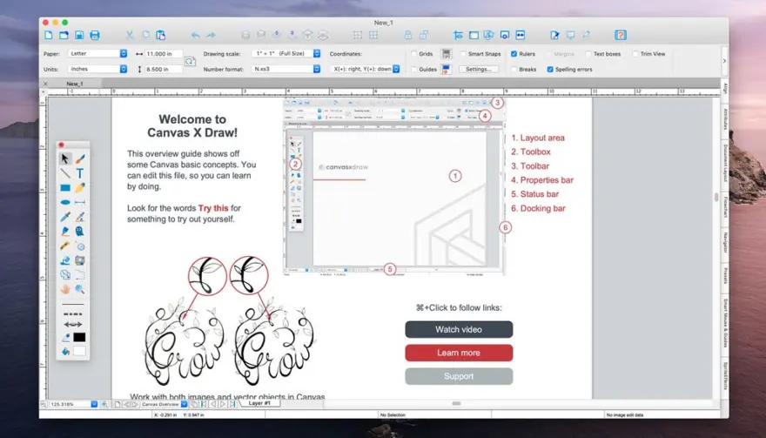Click the New document icon in toolbar
Screen dimensions: 766x438
point(49,35)
